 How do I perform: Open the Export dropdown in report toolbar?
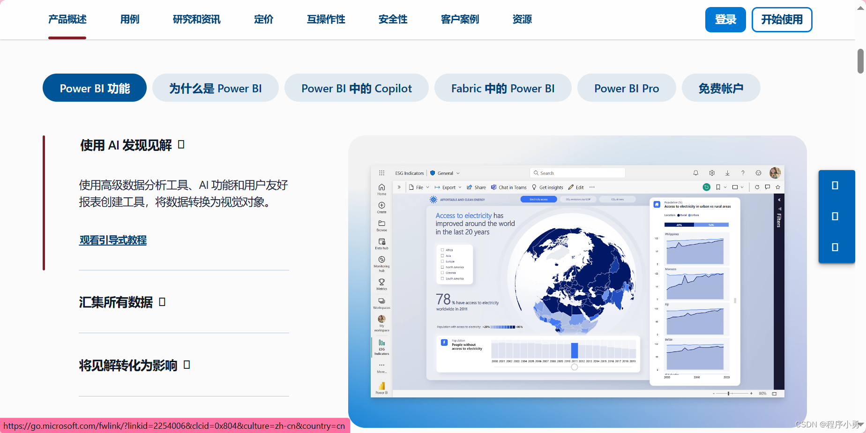click(x=448, y=187)
